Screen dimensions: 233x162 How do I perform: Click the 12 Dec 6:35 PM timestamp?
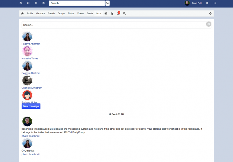[x=116, y=114]
